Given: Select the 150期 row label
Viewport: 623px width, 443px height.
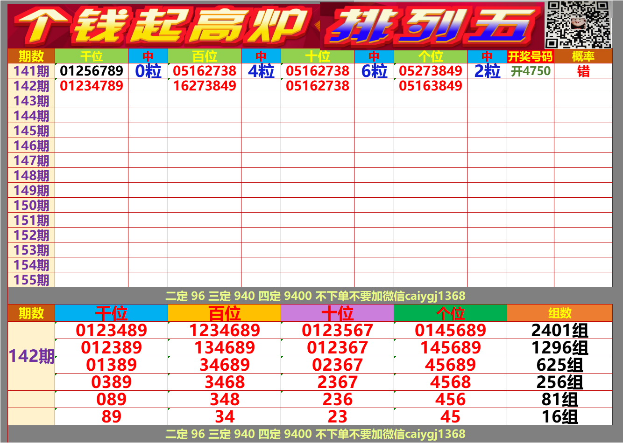Looking at the screenshot, I should [31, 205].
